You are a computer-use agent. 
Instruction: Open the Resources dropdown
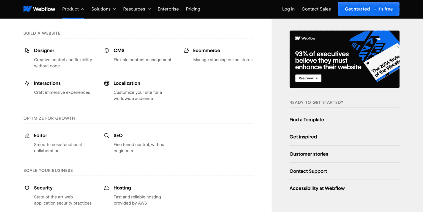pos(137,9)
